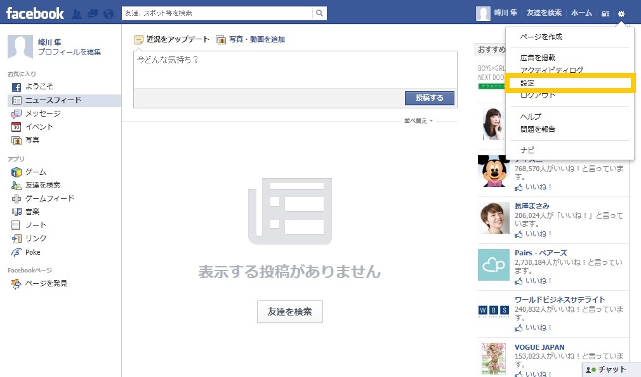The width and height of the screenshot is (641, 377).
Task: Click 写真・動画を追加 tab text
Action: tap(257, 39)
